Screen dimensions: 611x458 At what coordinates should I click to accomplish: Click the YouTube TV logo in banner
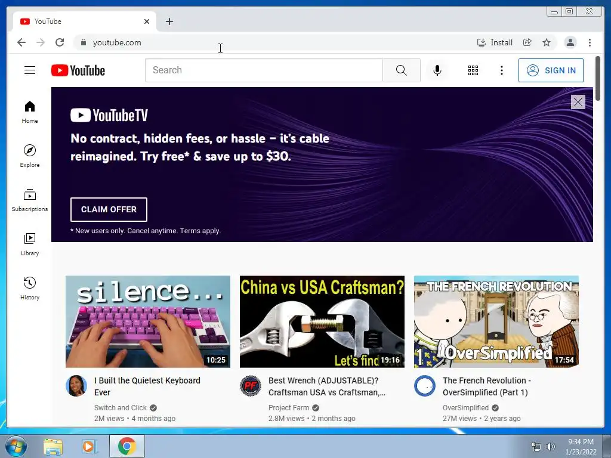109,115
